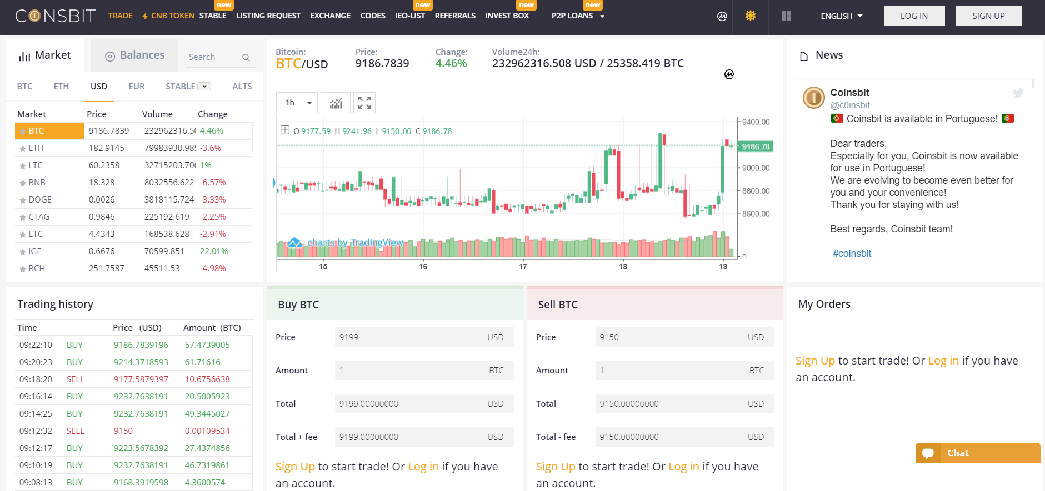Click Sign Up link in My Orders

tap(815, 361)
